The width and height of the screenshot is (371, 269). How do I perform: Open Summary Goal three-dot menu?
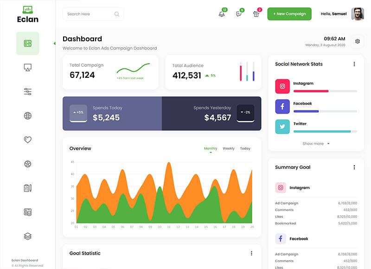pos(354,167)
